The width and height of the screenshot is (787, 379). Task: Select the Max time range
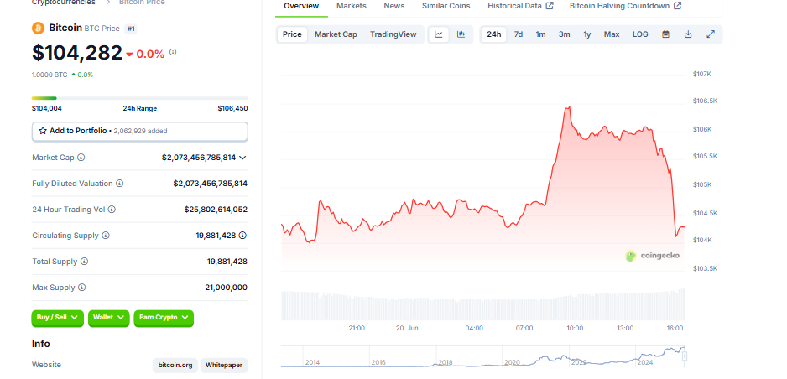click(x=612, y=34)
